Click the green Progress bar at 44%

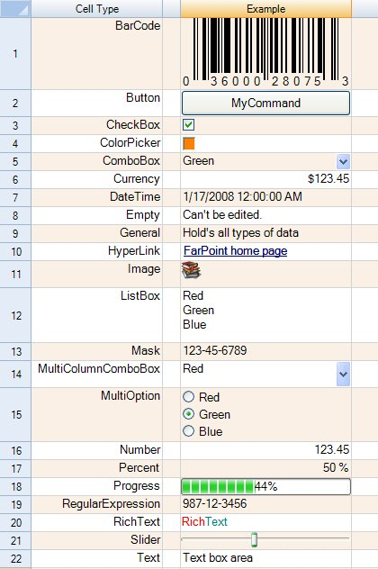pyautogui.click(x=265, y=486)
